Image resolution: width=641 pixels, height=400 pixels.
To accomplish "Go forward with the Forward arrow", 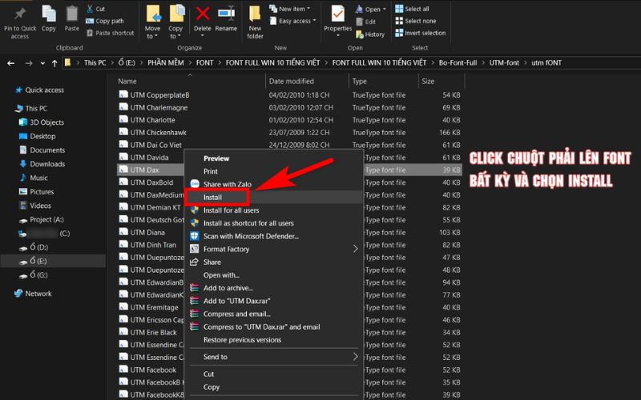I will pos(29,63).
